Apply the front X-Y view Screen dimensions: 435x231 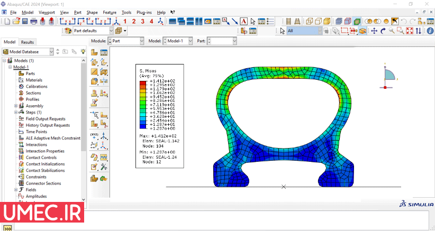[64, 21]
